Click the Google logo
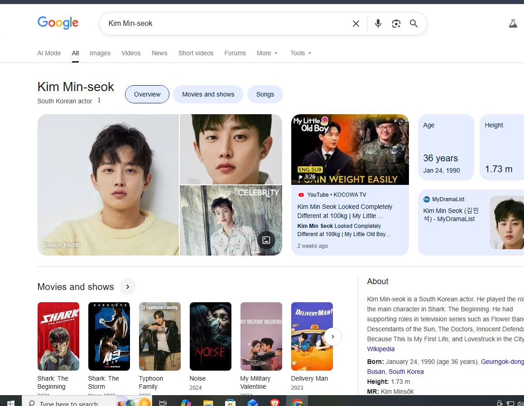This screenshot has height=406, width=524. click(x=58, y=23)
